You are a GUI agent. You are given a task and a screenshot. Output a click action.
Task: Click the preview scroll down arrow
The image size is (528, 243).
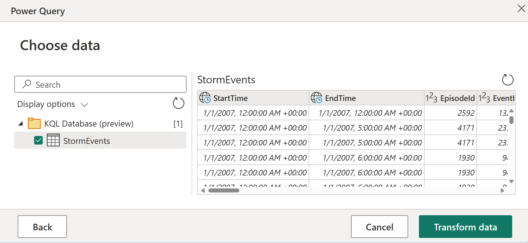click(x=511, y=181)
